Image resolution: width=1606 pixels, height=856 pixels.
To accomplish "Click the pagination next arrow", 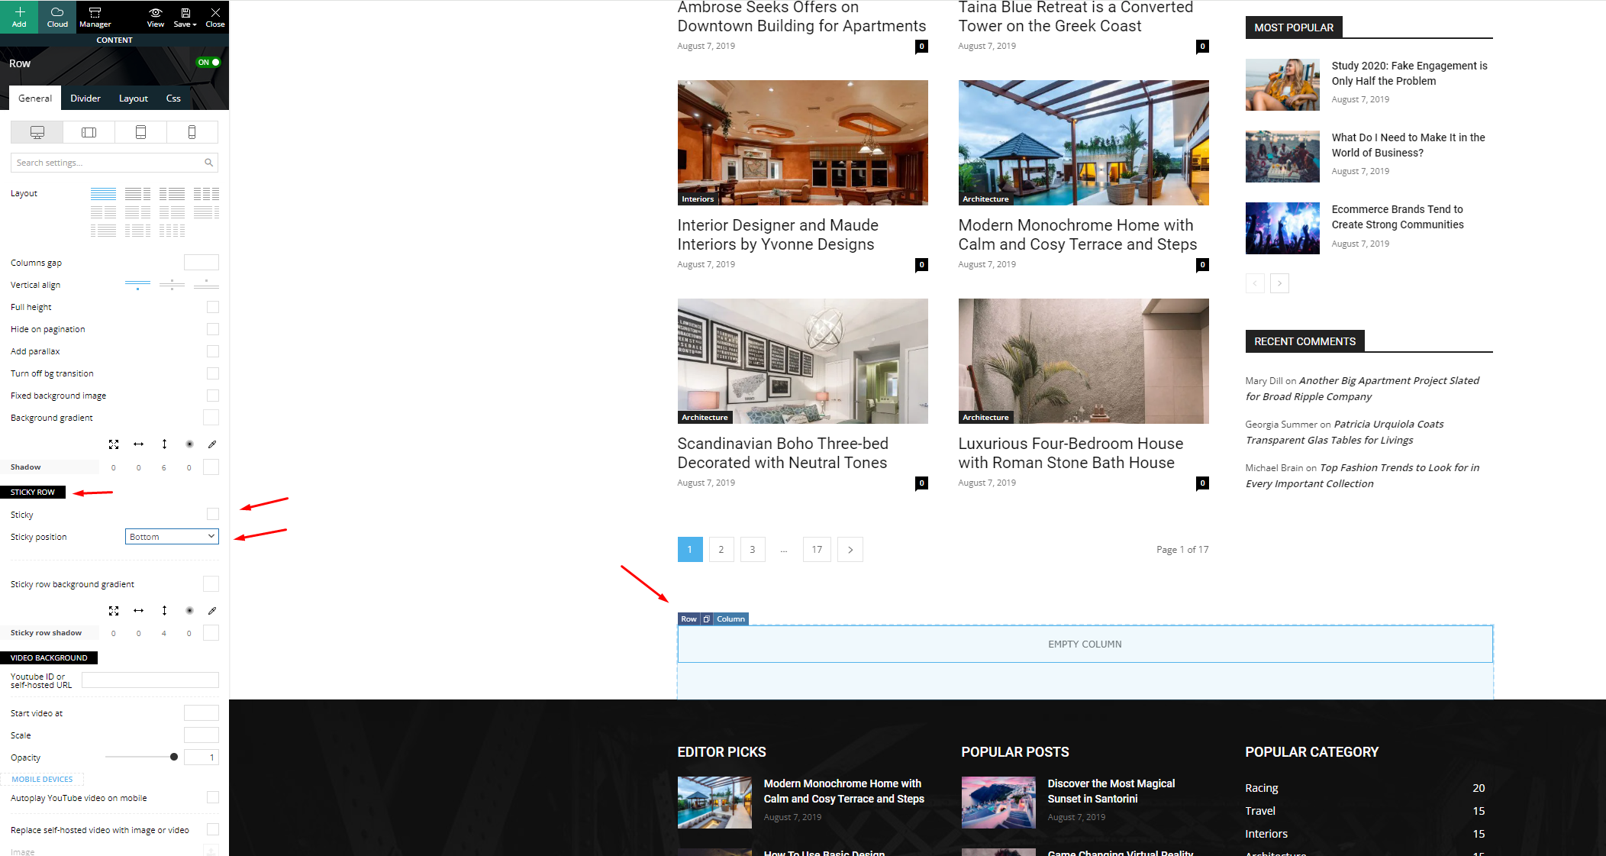I will 850,550.
